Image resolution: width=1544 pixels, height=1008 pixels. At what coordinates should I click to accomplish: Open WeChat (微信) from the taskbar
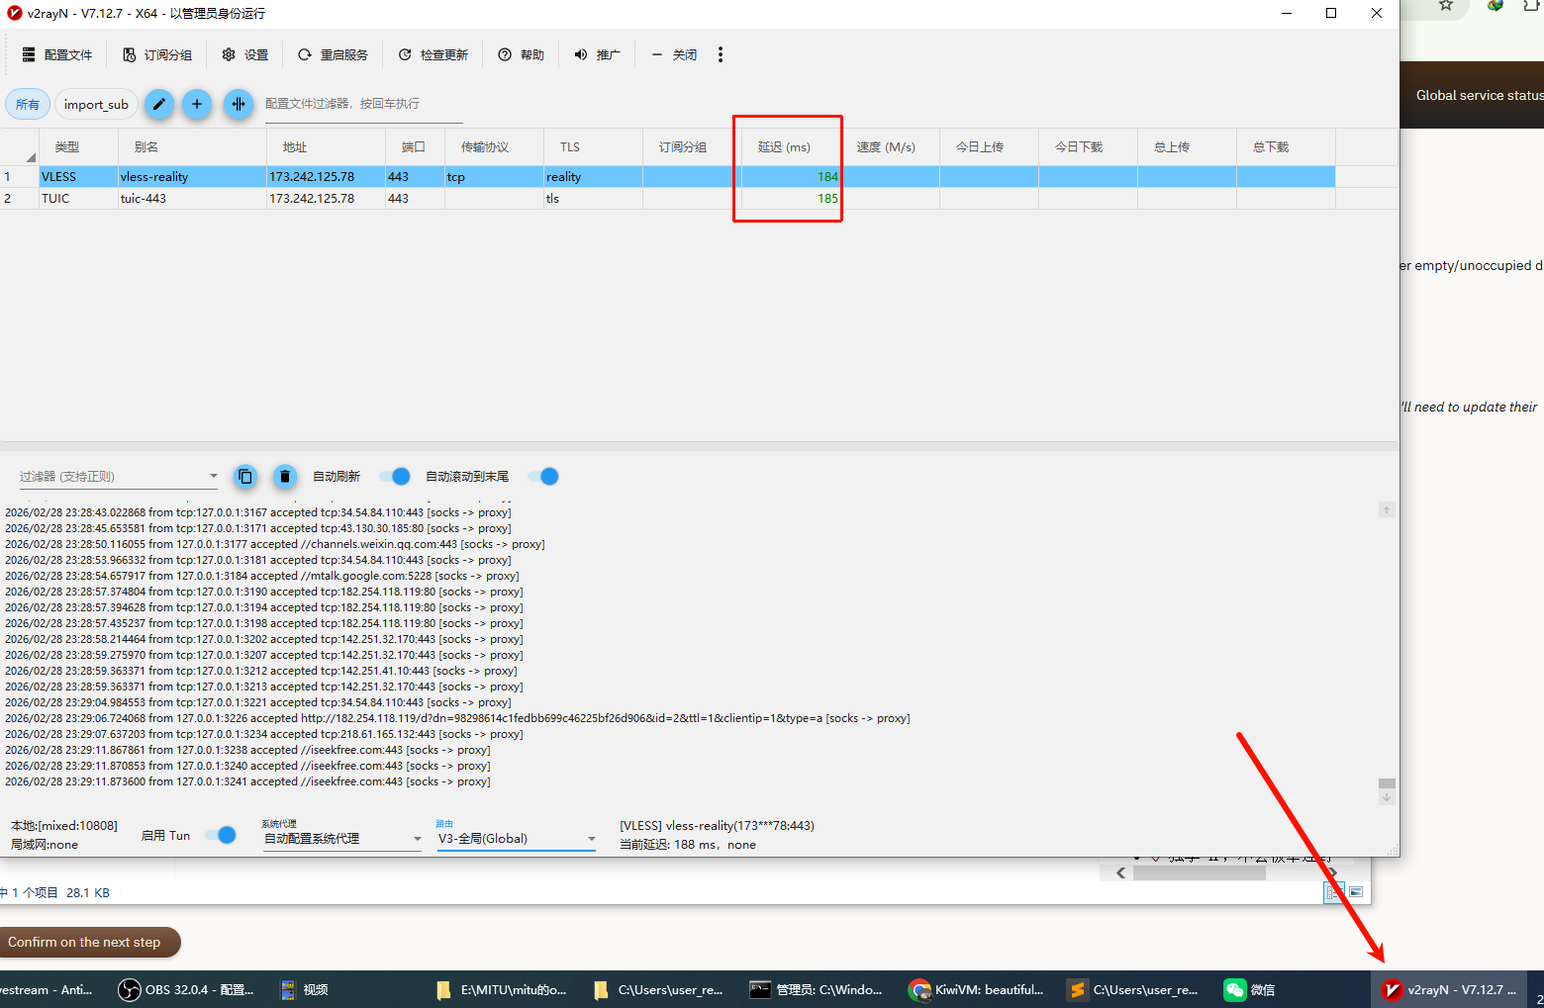coord(1249,989)
